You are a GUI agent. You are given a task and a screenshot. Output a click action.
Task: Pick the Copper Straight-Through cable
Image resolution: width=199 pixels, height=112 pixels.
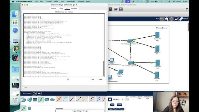[72, 99]
